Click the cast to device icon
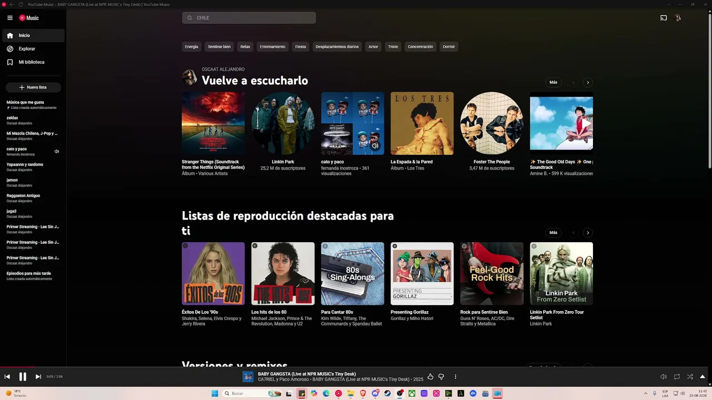Image resolution: width=712 pixels, height=400 pixels. pyautogui.click(x=664, y=18)
